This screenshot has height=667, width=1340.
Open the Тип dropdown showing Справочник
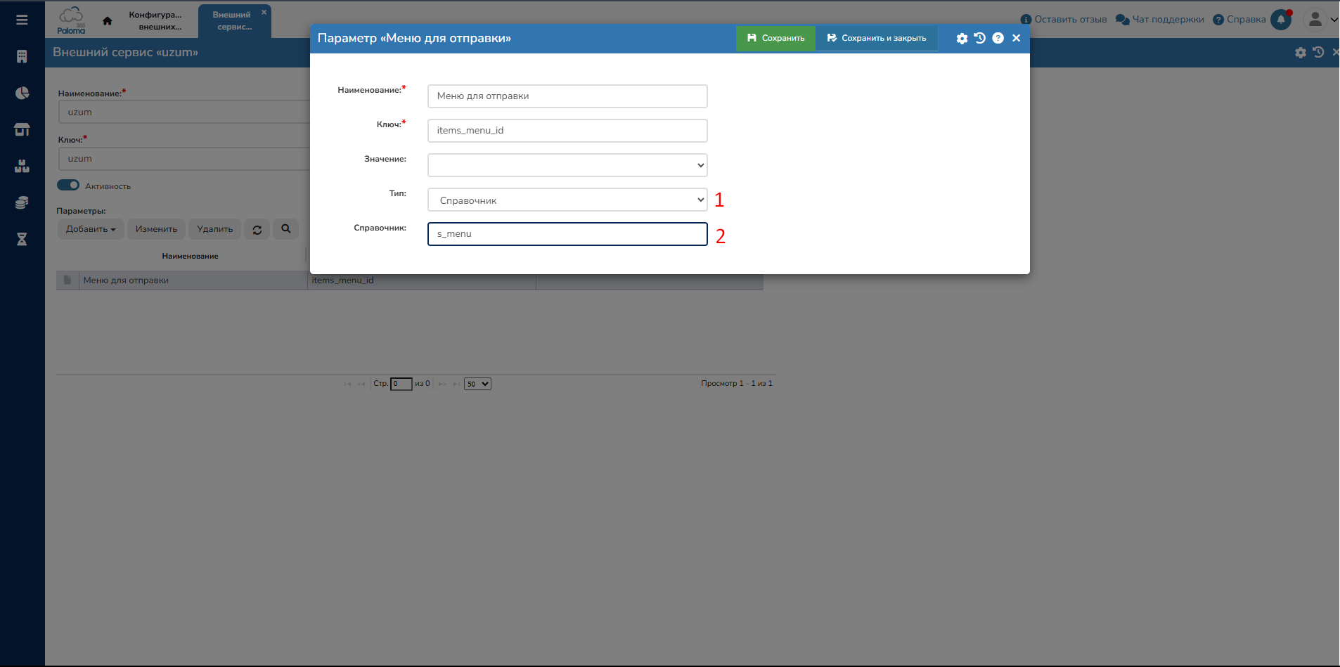click(567, 200)
